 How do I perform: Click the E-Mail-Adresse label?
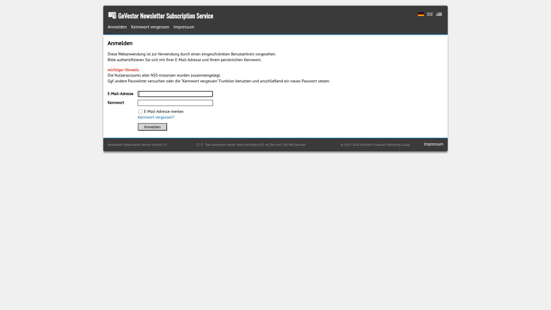click(120, 94)
